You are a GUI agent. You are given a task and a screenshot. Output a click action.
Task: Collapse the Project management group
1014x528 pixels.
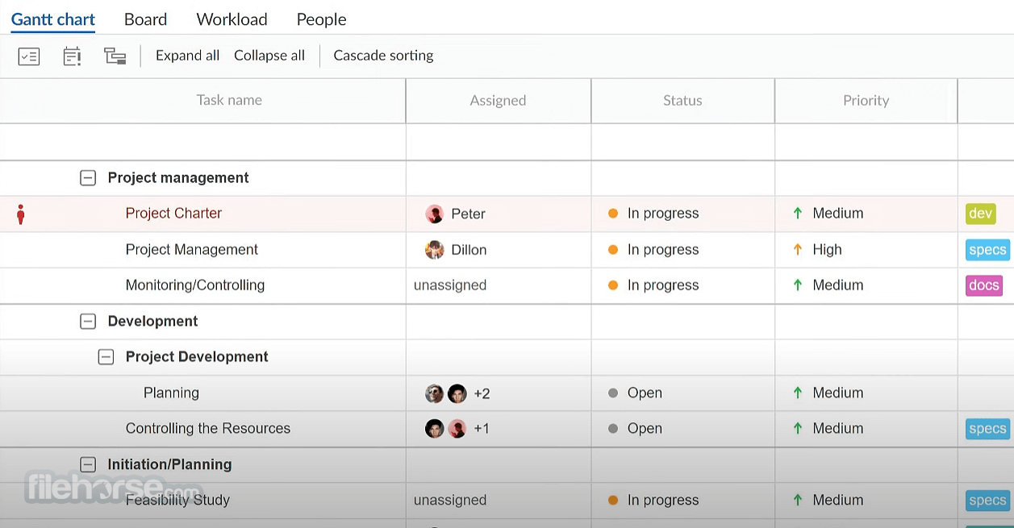coord(88,178)
